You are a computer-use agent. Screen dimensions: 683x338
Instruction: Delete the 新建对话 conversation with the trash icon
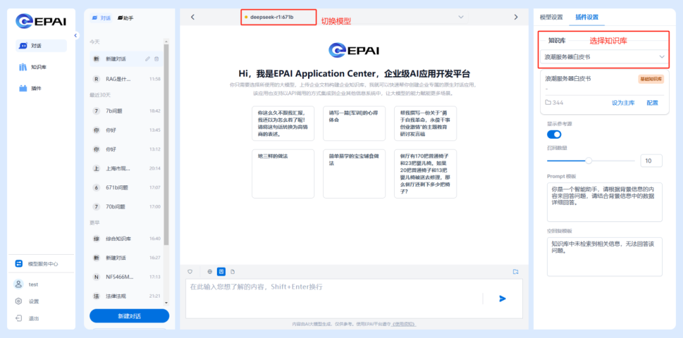coord(157,59)
